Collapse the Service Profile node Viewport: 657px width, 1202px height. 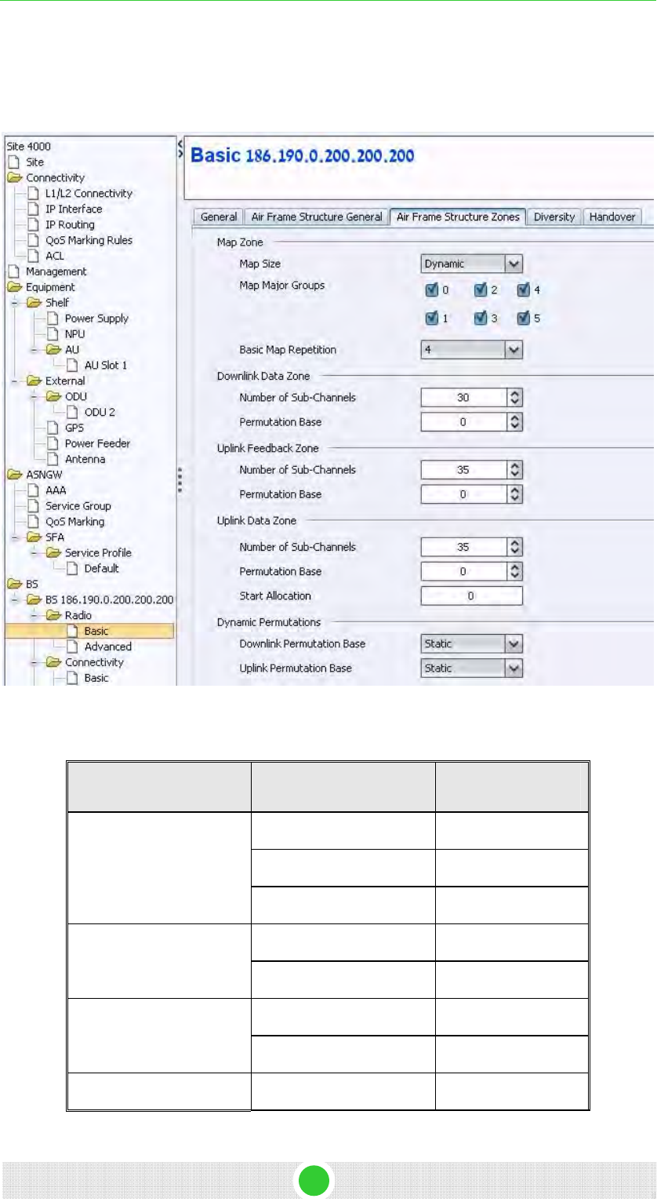point(33,553)
